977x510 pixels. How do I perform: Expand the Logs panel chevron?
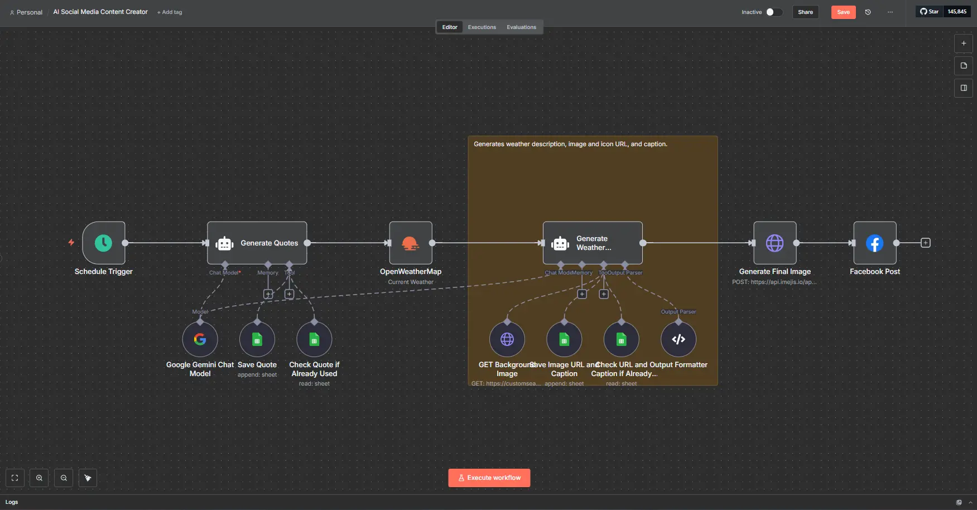(x=970, y=502)
